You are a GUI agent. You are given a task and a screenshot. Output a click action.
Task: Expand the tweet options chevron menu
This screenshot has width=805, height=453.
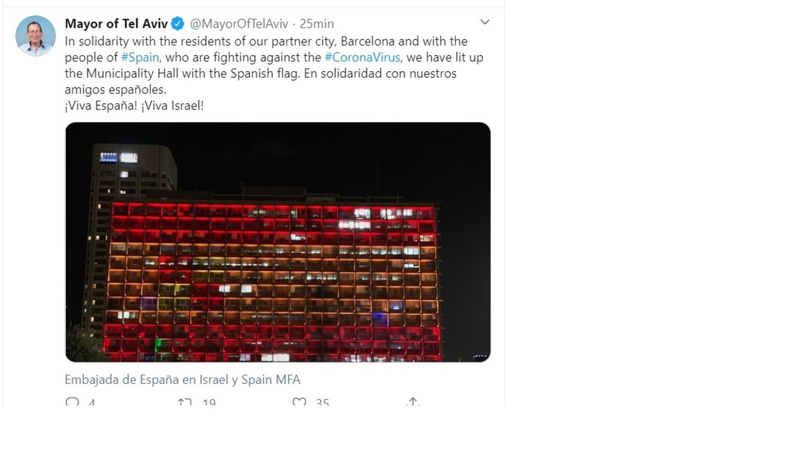click(485, 23)
